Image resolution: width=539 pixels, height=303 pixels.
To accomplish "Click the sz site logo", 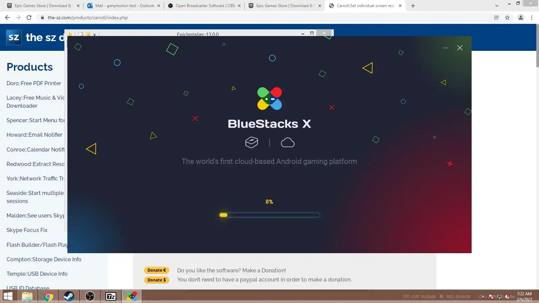I will pyautogui.click(x=14, y=37).
